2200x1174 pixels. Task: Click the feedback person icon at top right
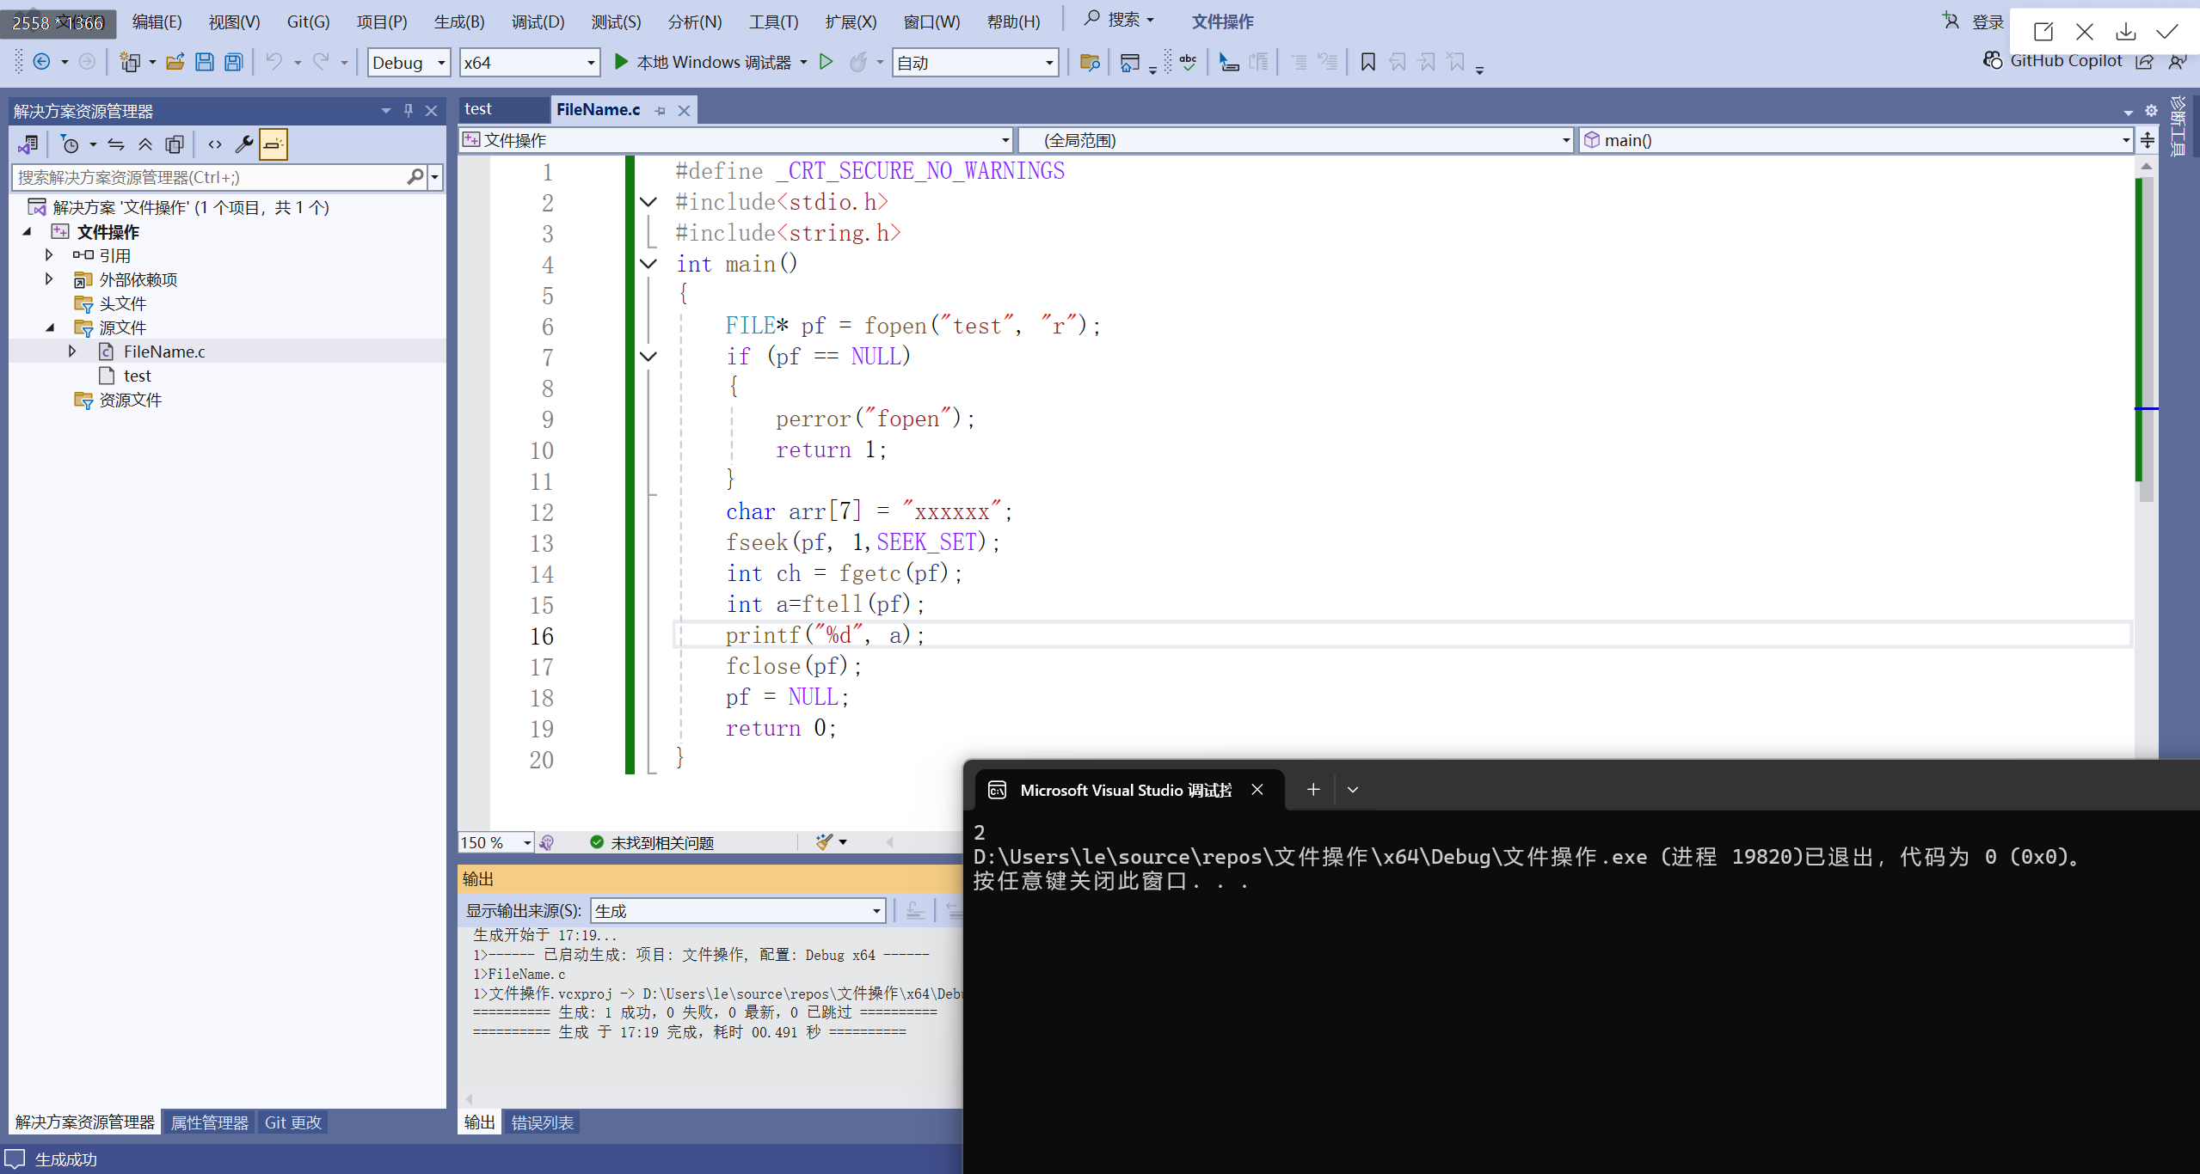(2178, 61)
